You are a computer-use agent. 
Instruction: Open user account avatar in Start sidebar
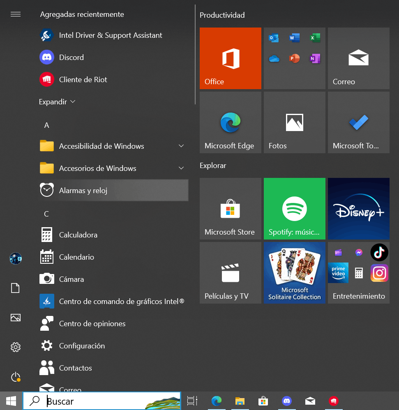(x=16, y=258)
